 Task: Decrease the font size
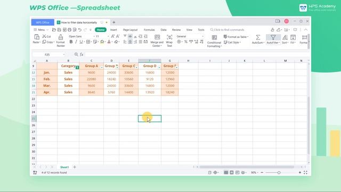point(118,36)
